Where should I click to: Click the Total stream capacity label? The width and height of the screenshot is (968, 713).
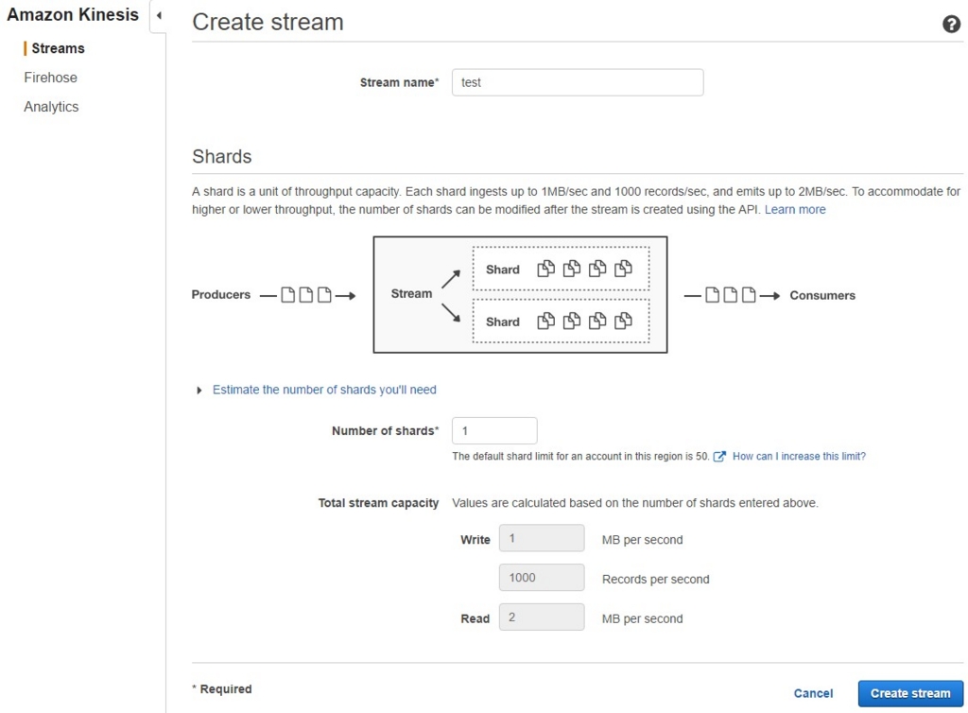click(x=378, y=502)
